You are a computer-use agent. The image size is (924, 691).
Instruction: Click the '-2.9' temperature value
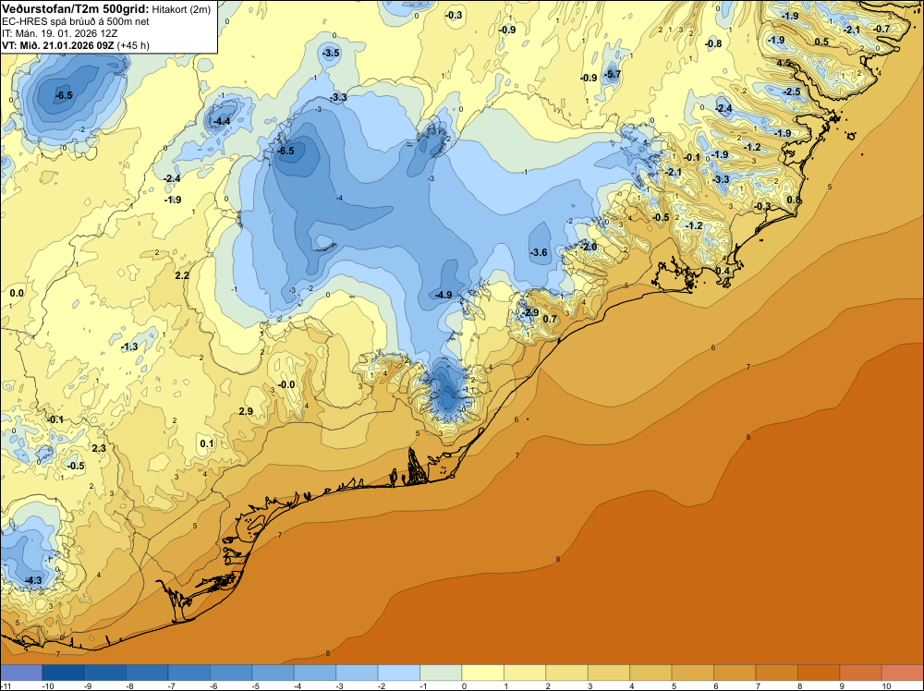pos(530,313)
